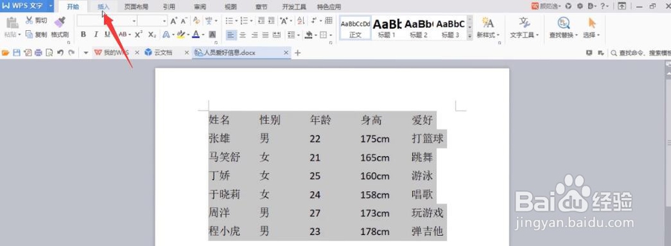Screen dimensions: 671x246
Task: Toggle italic formatting I
Action: coord(95,34)
